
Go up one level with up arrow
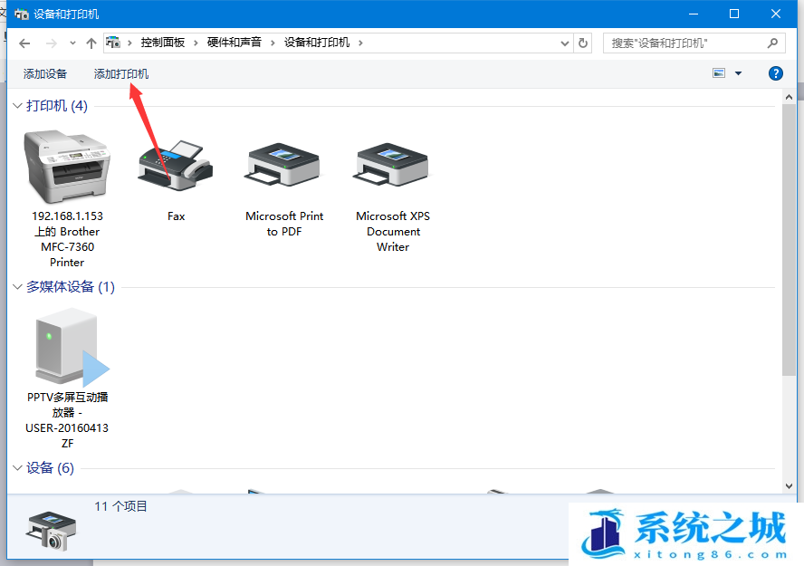click(x=91, y=43)
